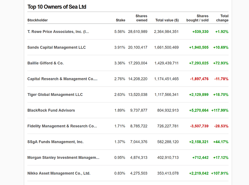This screenshot has width=249, height=185.
Task: Select shares bought +5,270,664
Action: [x=199, y=110]
